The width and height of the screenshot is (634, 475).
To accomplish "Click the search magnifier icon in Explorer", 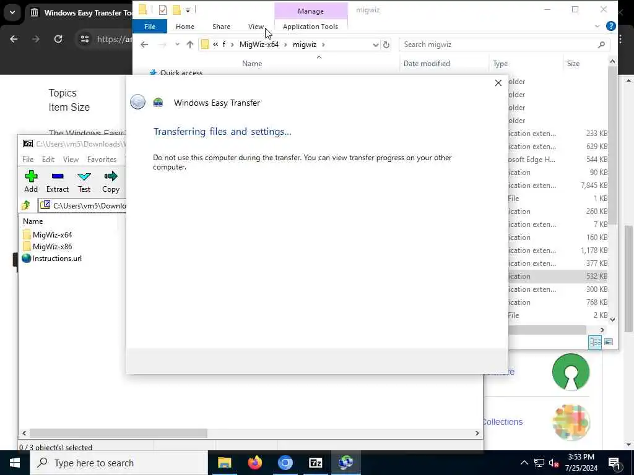I will (x=602, y=45).
